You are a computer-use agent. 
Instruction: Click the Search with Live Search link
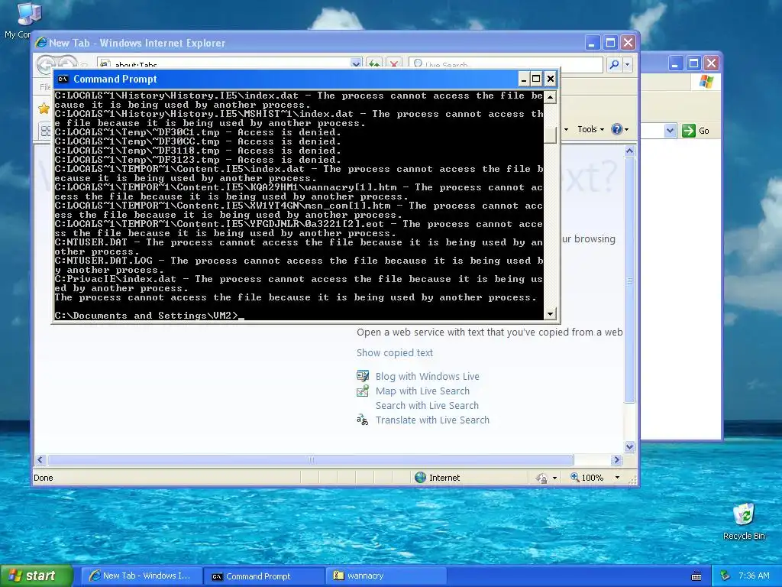click(x=427, y=405)
